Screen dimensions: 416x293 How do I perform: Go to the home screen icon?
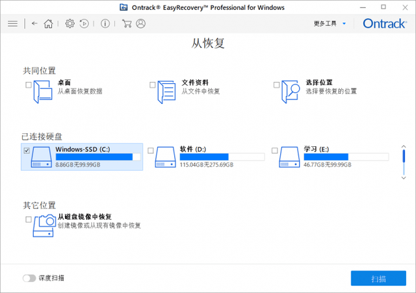click(x=49, y=23)
